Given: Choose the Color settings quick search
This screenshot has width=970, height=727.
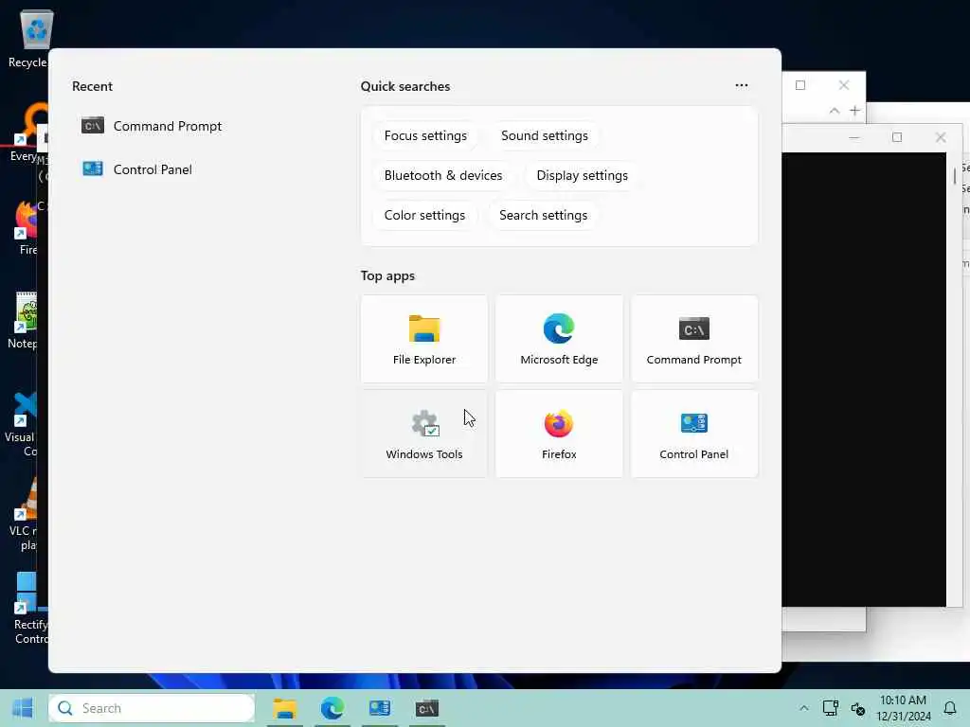Looking at the screenshot, I should (424, 215).
